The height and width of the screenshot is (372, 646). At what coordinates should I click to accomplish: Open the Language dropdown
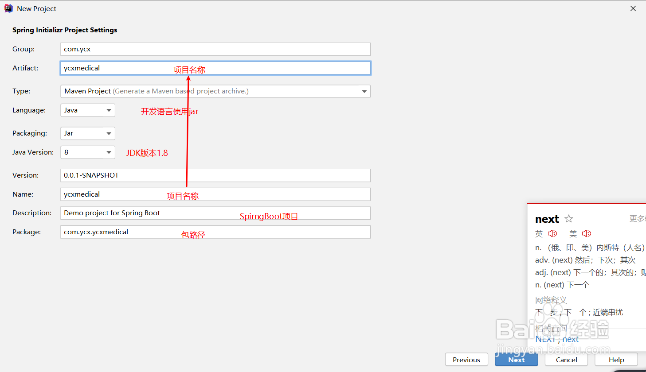[109, 110]
